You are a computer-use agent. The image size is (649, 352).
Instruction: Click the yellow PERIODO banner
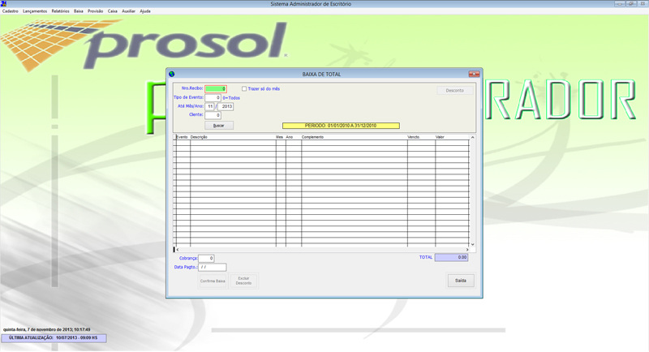tap(341, 126)
